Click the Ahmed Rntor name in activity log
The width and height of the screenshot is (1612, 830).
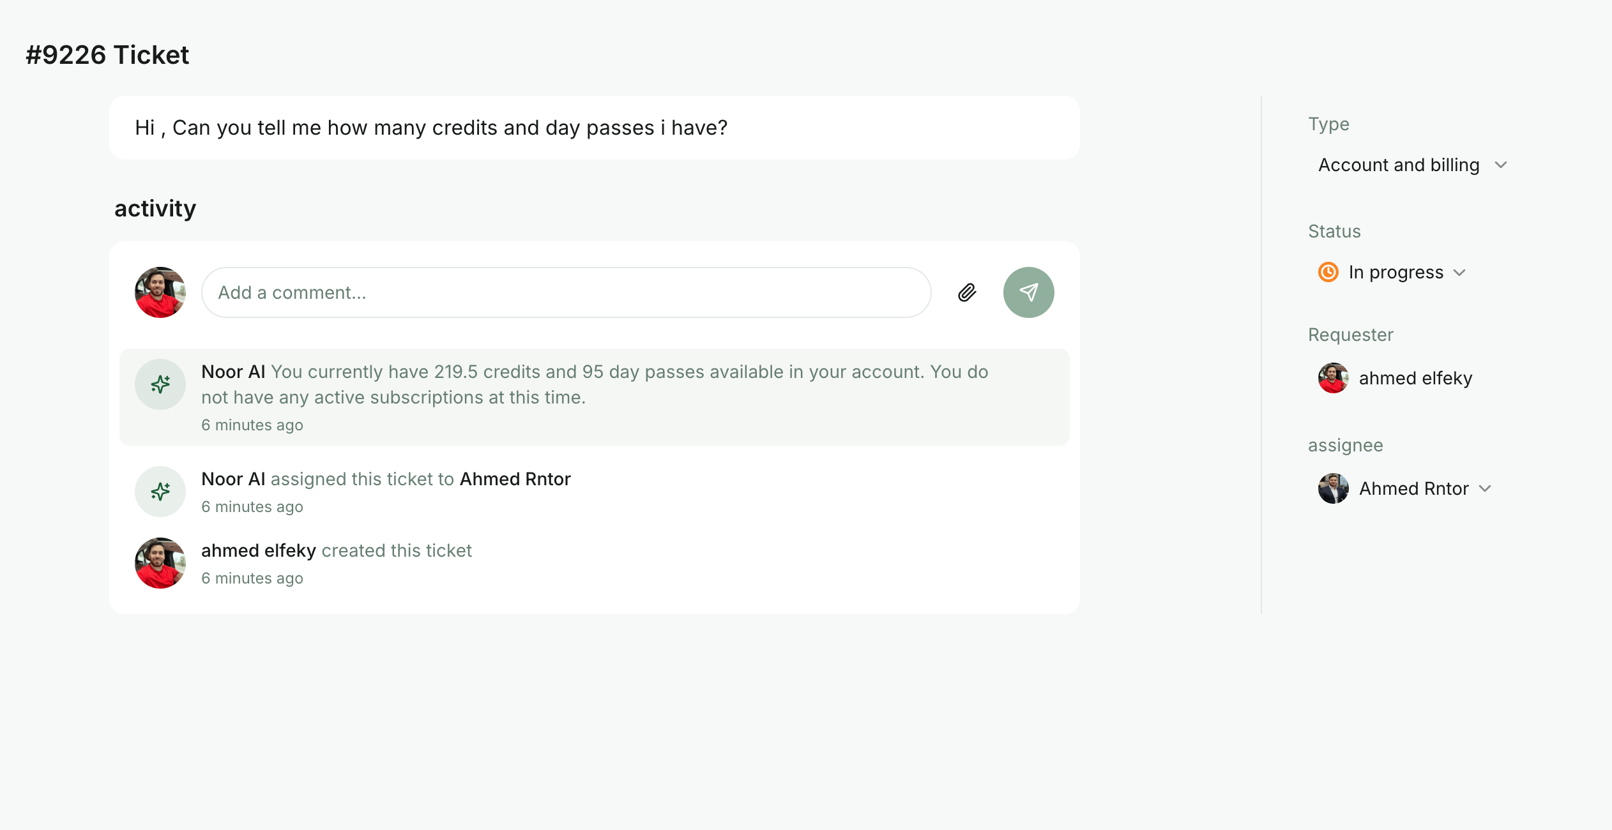[x=515, y=479]
